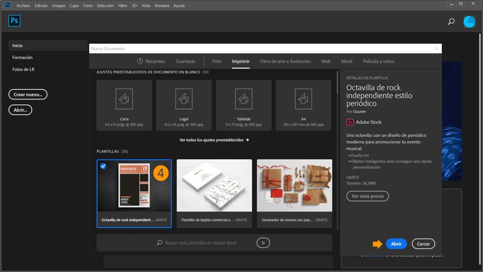Click the template title Octavilla de rock heading

[379, 95]
